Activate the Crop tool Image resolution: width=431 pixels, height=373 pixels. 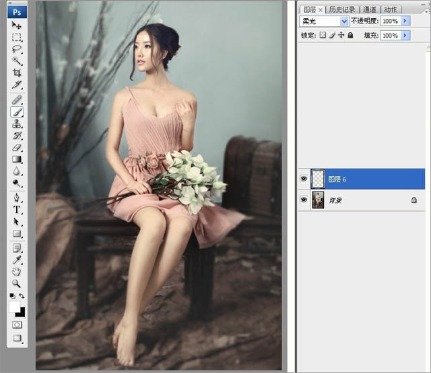(17, 73)
